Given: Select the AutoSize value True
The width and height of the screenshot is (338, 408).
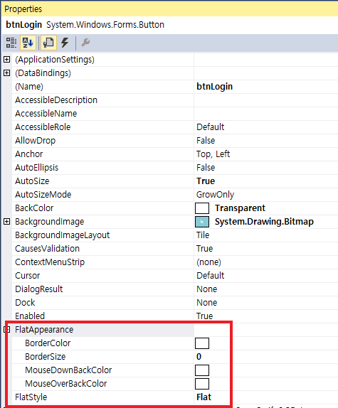Looking at the screenshot, I should pyautogui.click(x=206, y=181).
